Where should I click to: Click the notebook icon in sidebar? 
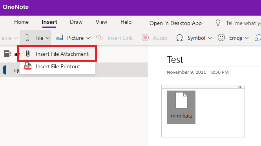(x=7, y=54)
